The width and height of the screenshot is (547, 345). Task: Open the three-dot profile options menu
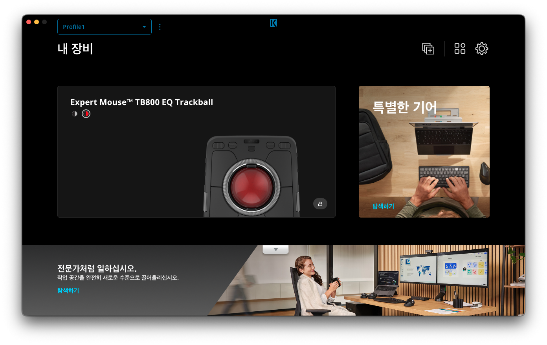160,27
